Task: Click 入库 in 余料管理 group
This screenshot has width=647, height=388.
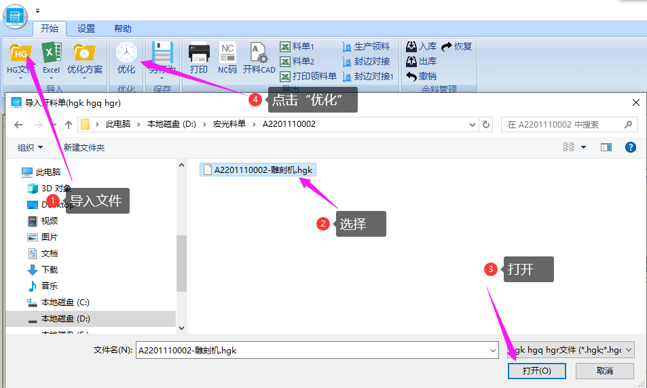Action: (x=422, y=47)
